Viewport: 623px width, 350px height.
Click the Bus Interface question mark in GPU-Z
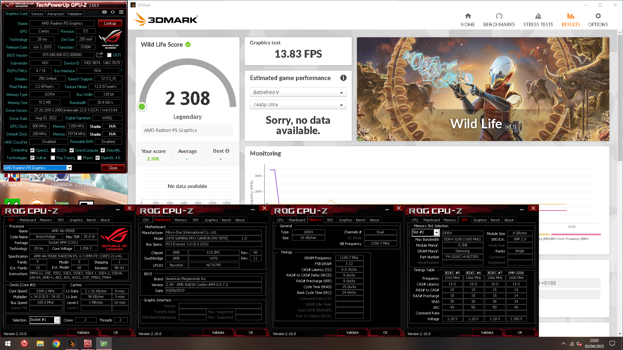tap(121, 71)
